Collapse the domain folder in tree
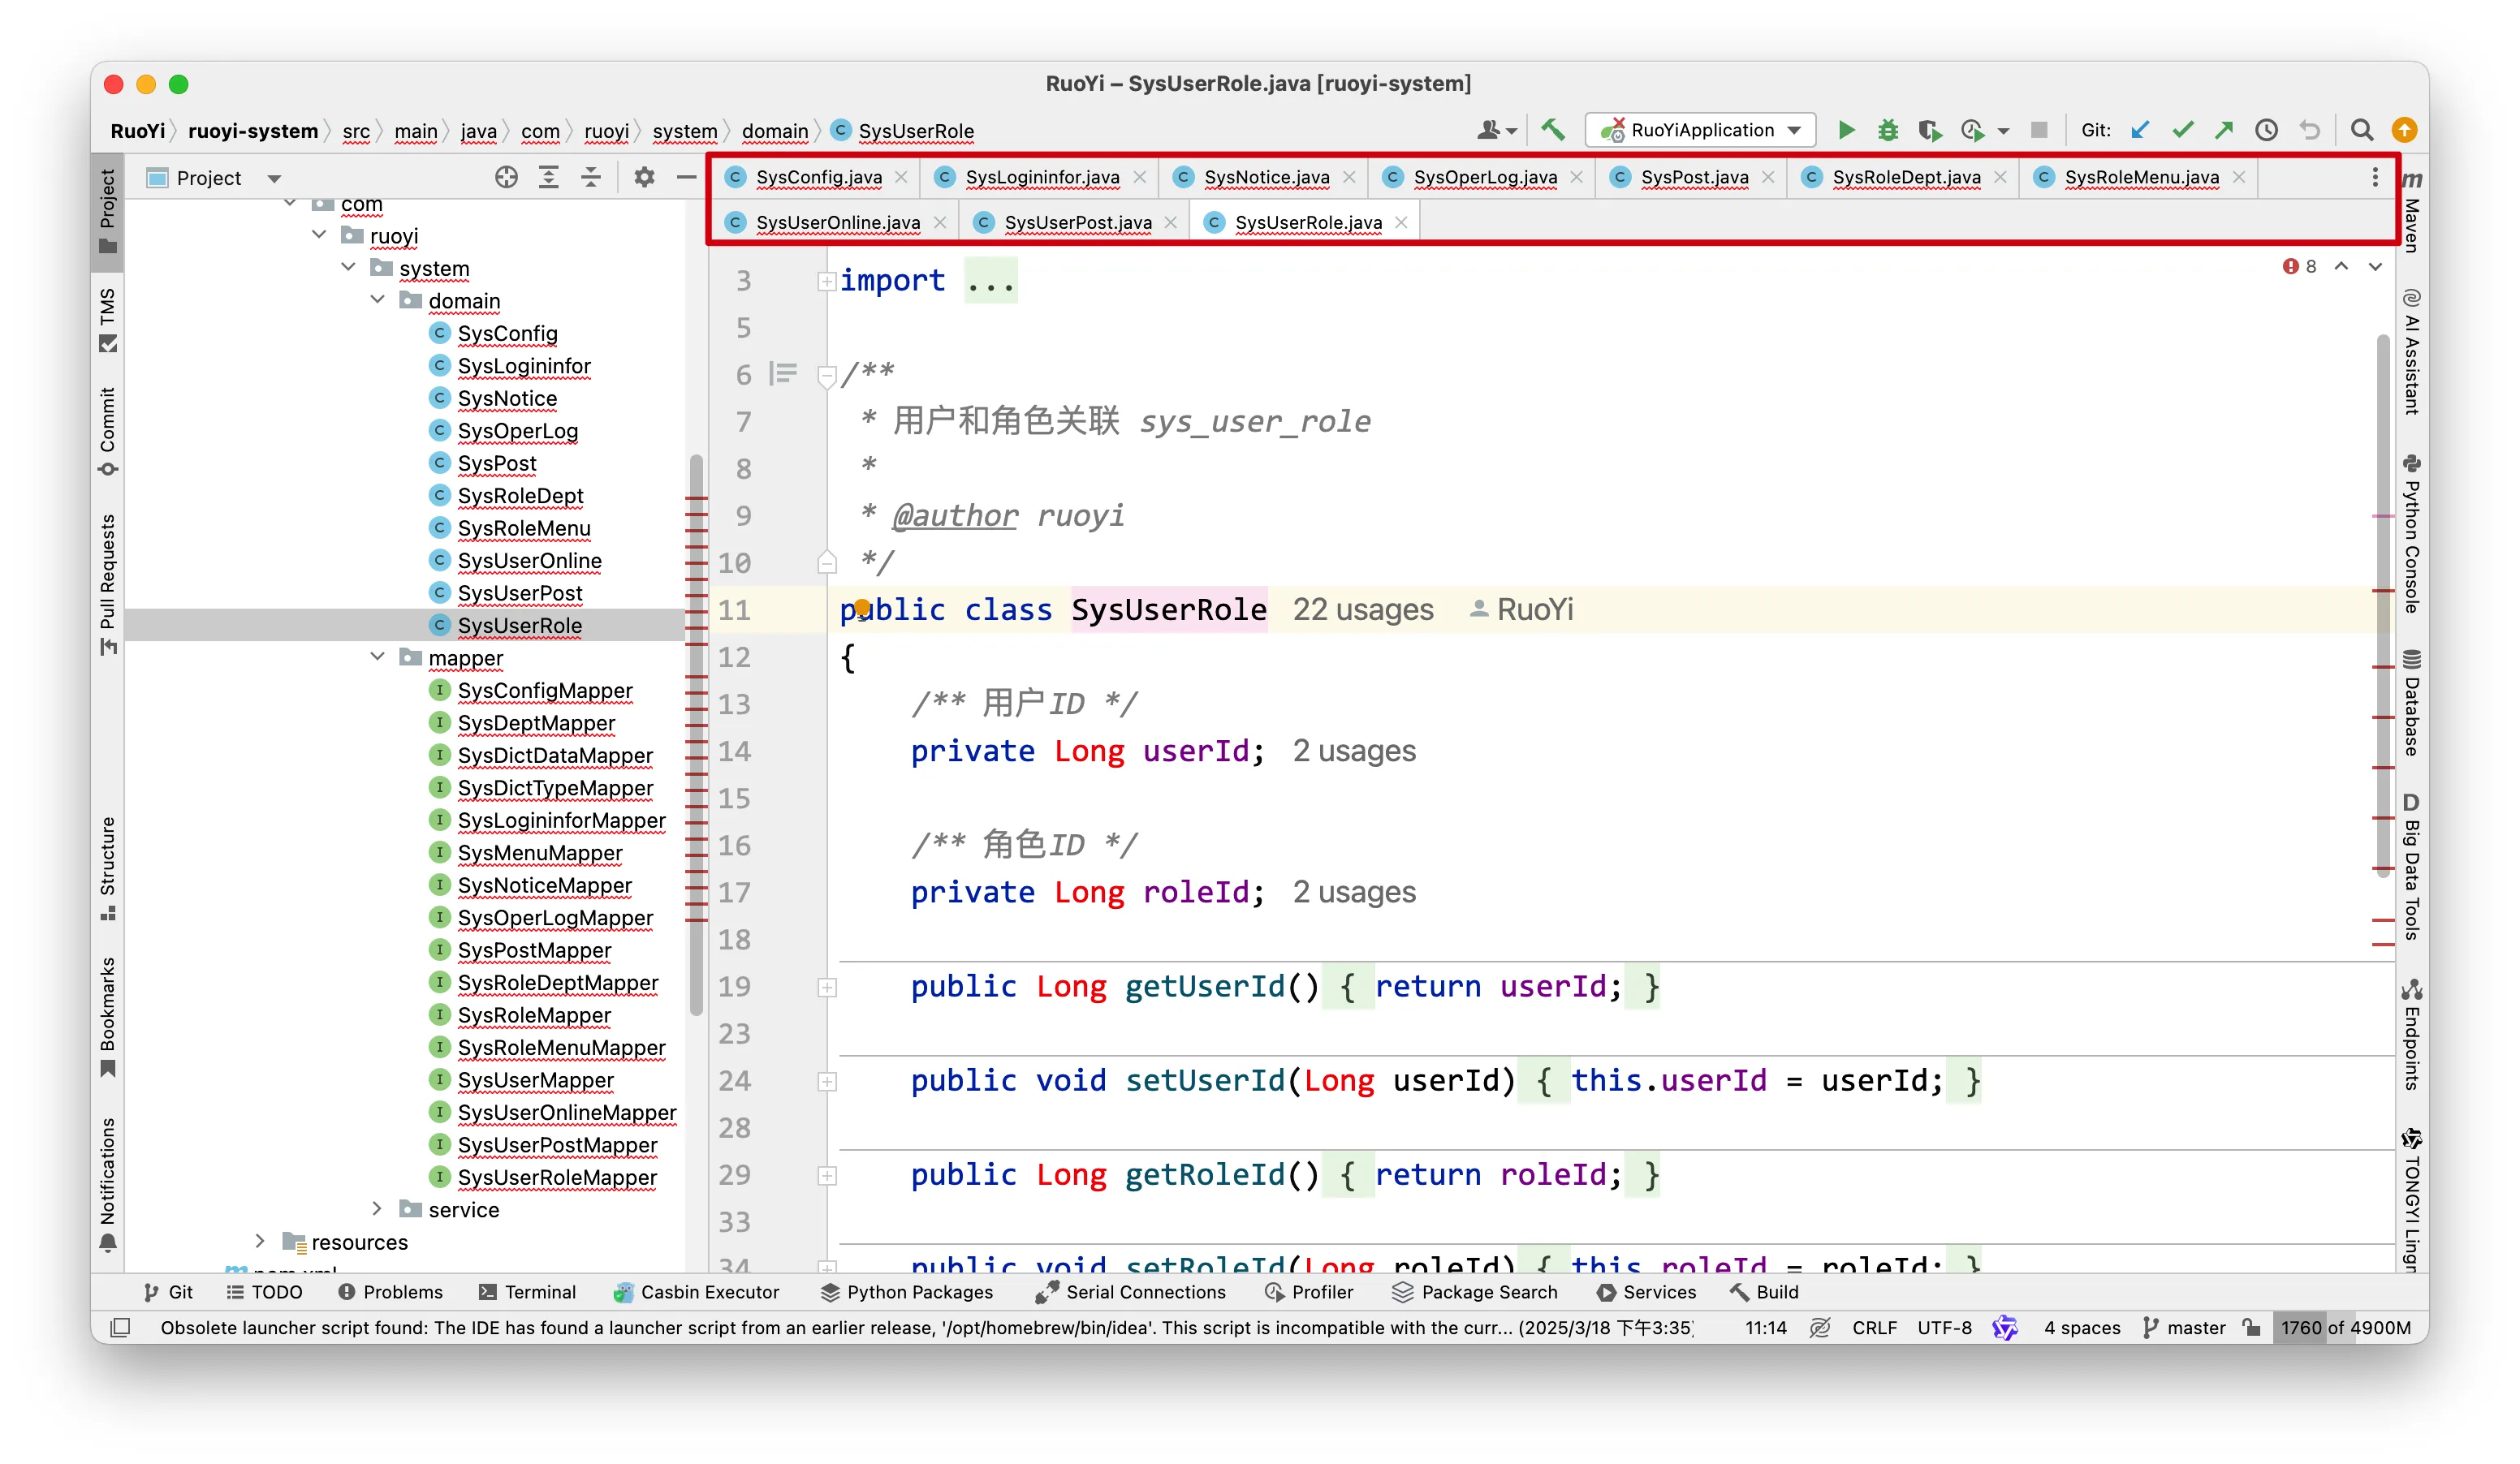The height and width of the screenshot is (1464, 2520). tap(377, 299)
